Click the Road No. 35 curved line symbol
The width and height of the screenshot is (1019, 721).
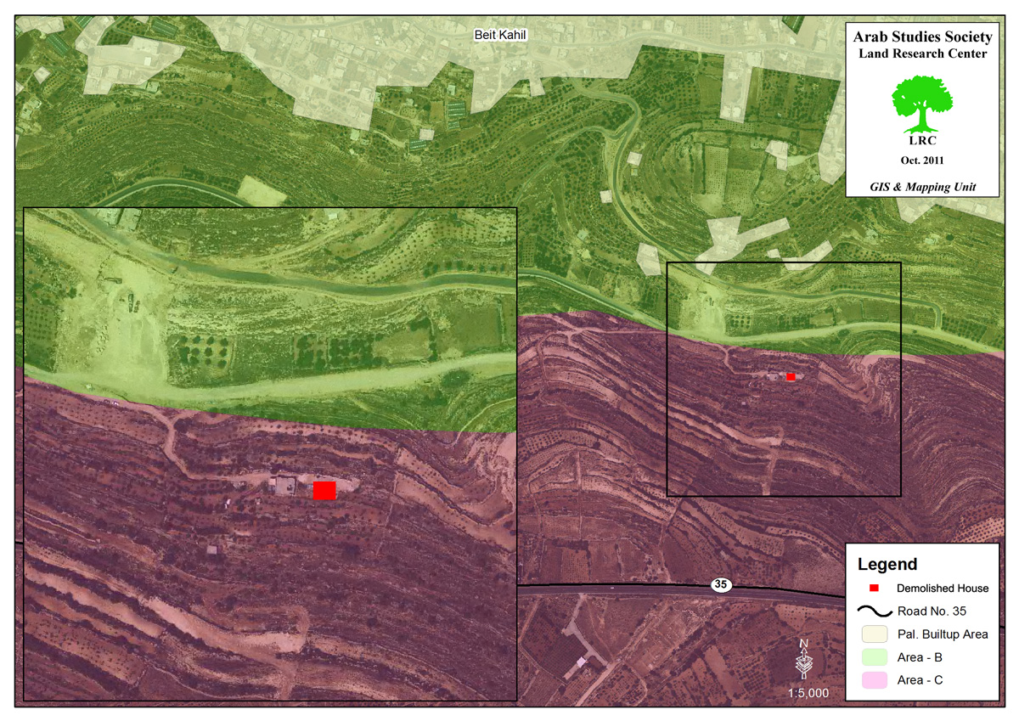click(873, 611)
